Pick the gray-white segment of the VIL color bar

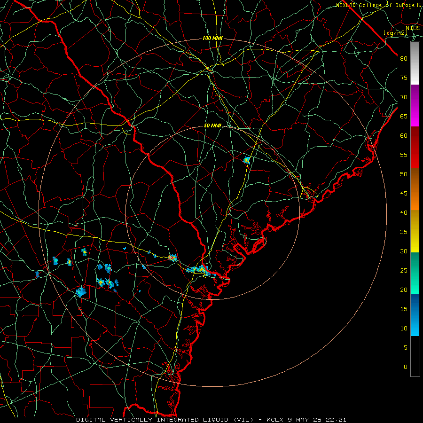(x=415, y=63)
